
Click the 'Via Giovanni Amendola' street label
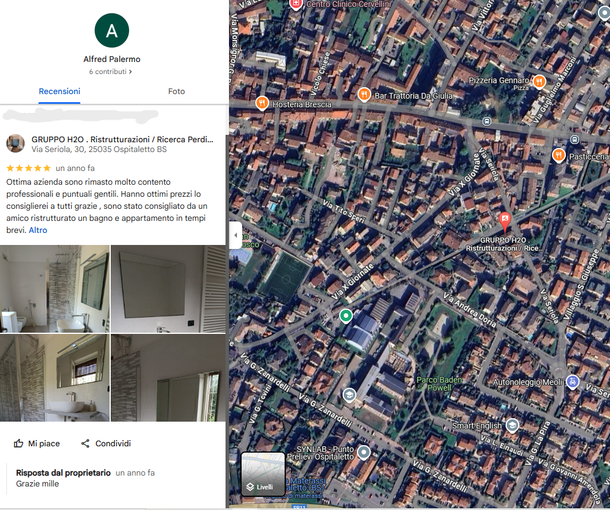tap(570, 481)
